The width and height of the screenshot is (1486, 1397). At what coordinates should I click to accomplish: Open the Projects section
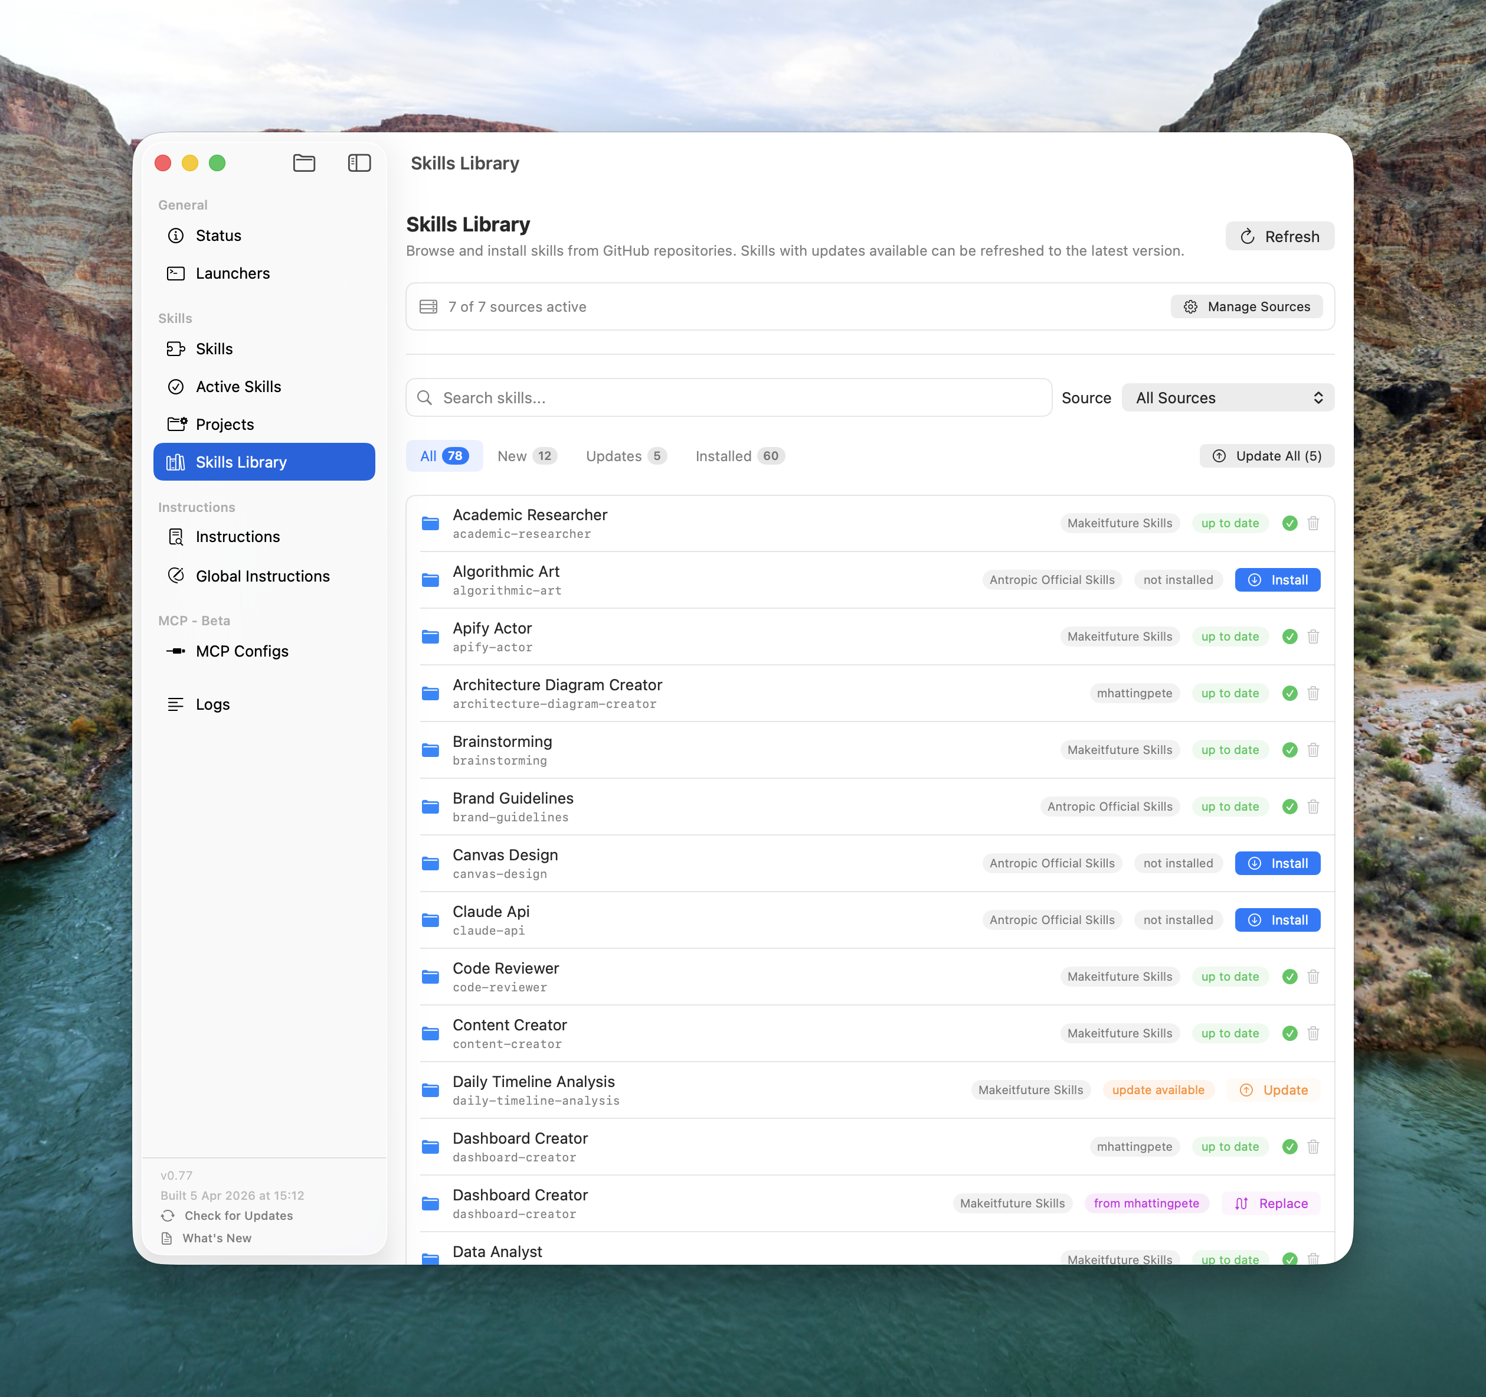(224, 424)
